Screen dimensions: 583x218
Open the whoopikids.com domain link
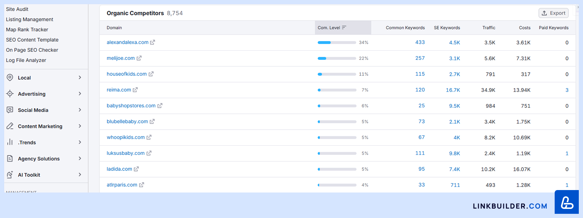click(126, 137)
